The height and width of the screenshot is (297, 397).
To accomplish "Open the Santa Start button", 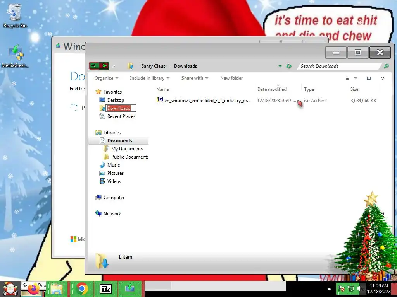I will [x=10, y=288].
